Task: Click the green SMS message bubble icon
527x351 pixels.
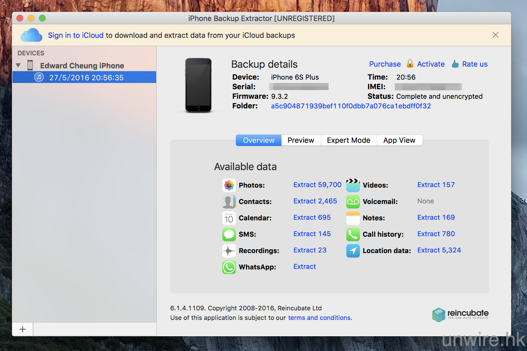Action: tap(229, 234)
